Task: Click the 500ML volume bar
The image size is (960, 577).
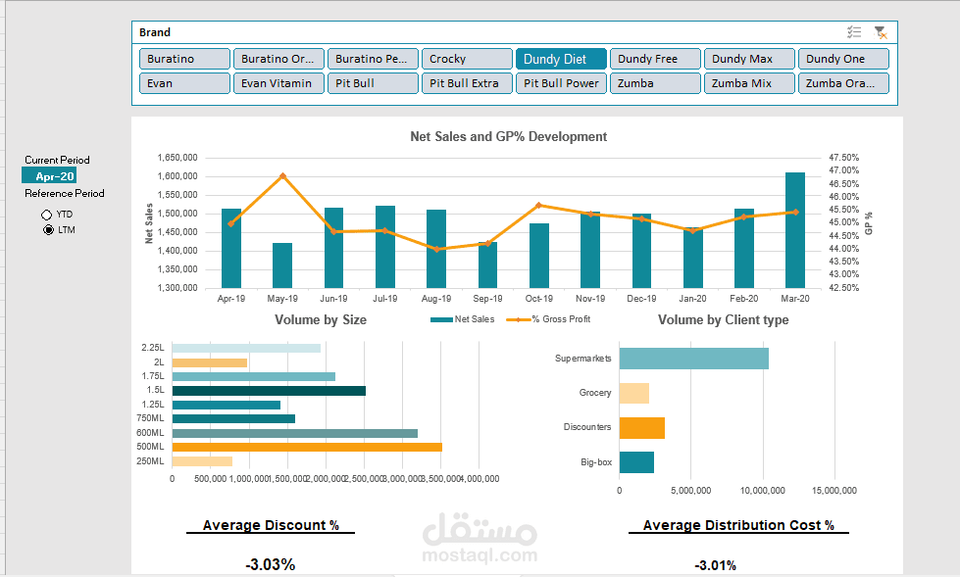Action: (307, 448)
